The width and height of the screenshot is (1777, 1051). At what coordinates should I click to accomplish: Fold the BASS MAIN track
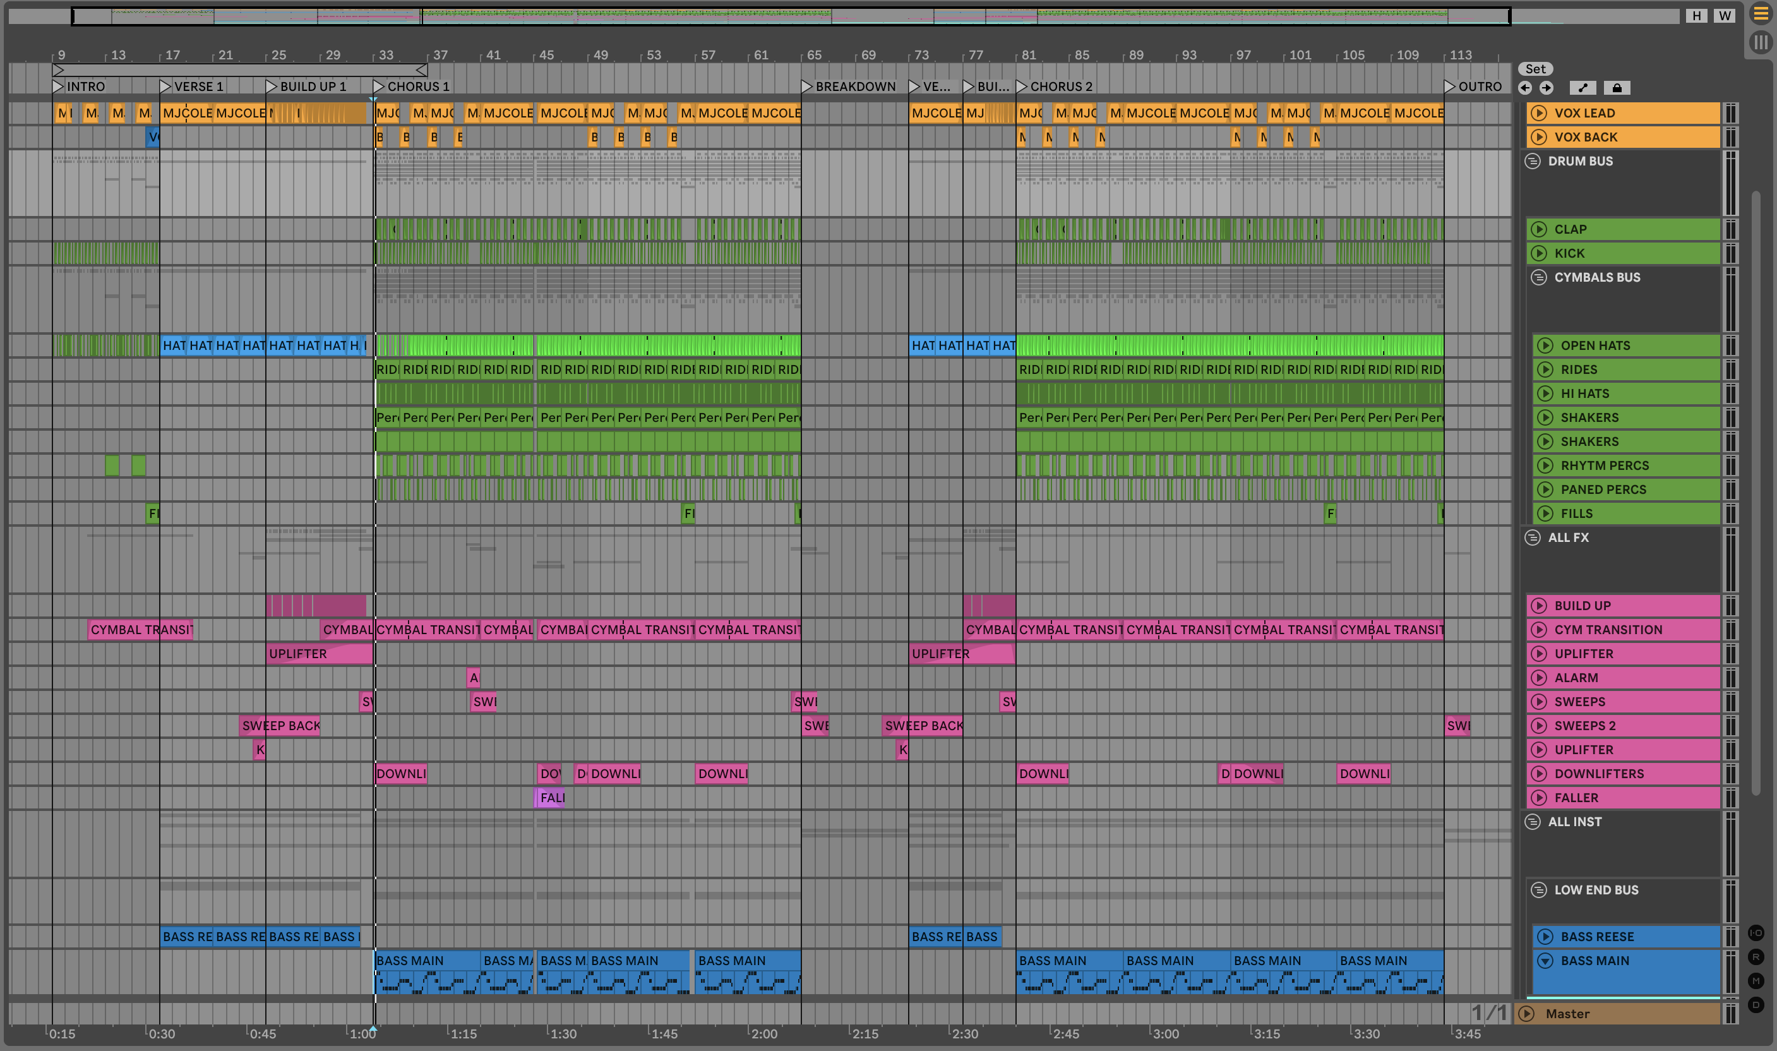(1545, 961)
